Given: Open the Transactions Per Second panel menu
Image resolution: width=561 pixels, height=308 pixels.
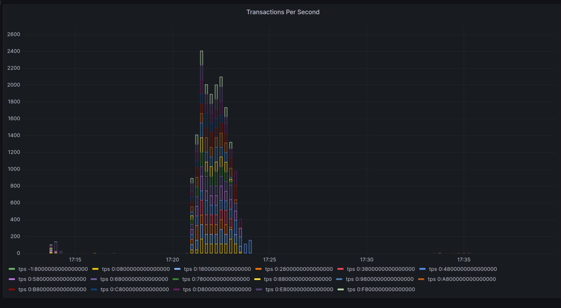Looking at the screenshot, I should (283, 12).
